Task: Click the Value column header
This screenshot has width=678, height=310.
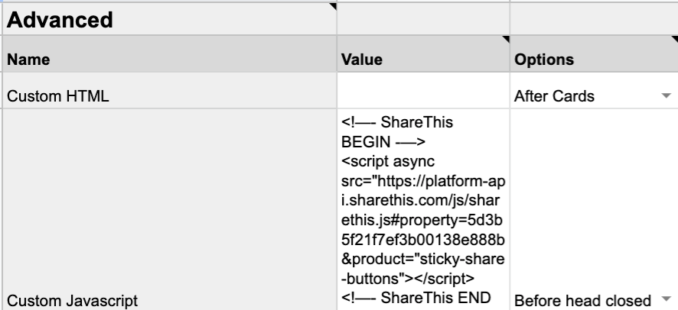Action: click(422, 59)
